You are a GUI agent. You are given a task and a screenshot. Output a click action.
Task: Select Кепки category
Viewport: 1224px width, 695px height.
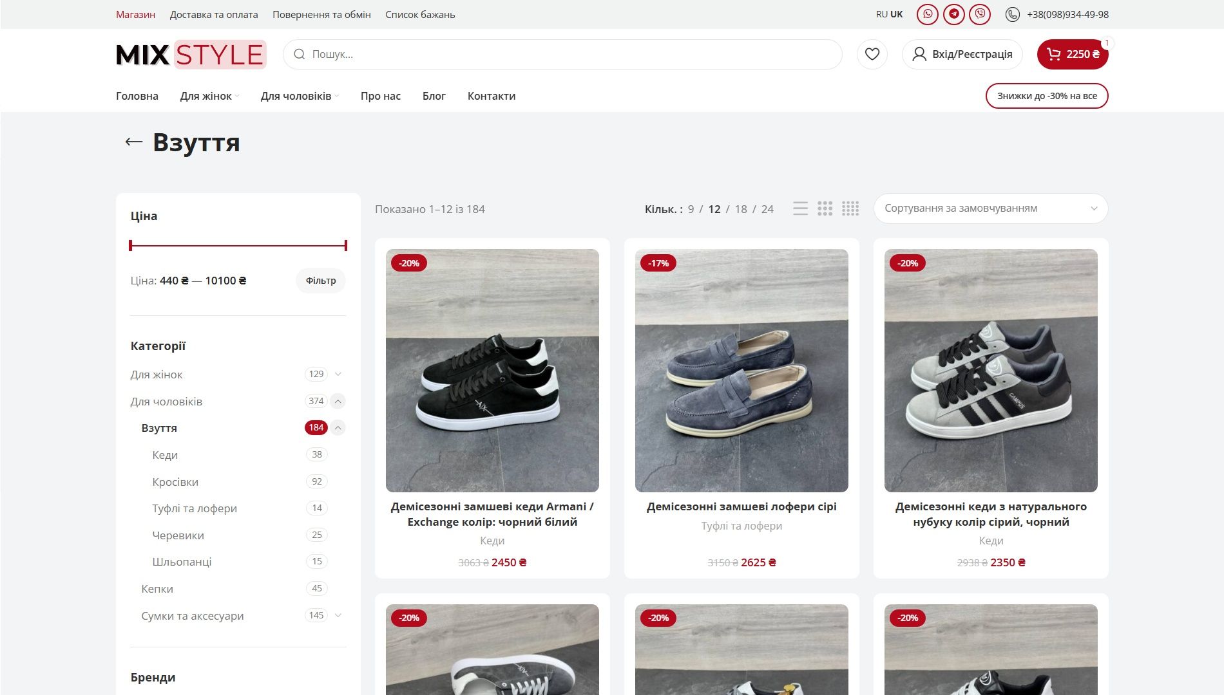[x=157, y=589]
